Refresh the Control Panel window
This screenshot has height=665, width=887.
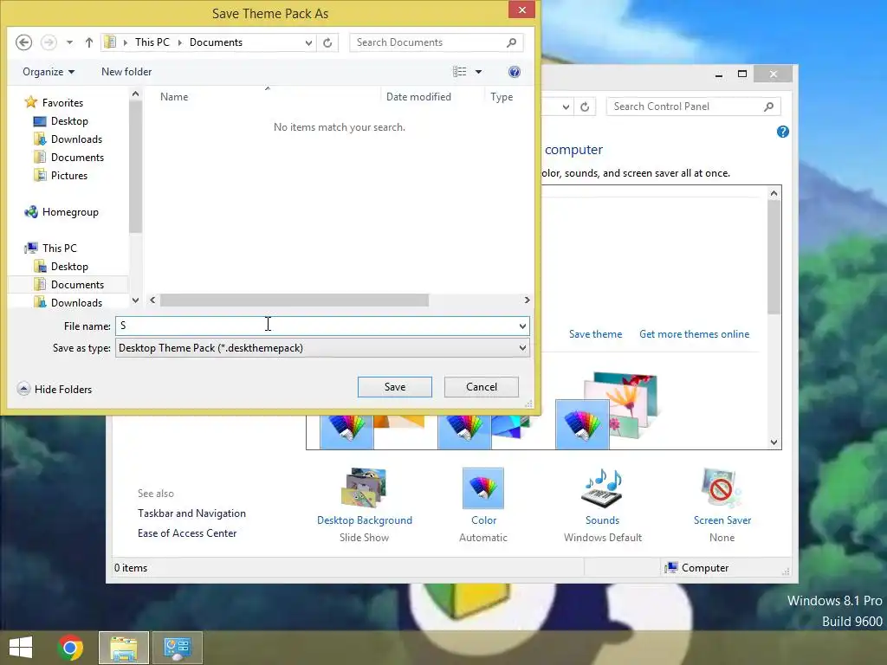point(585,107)
